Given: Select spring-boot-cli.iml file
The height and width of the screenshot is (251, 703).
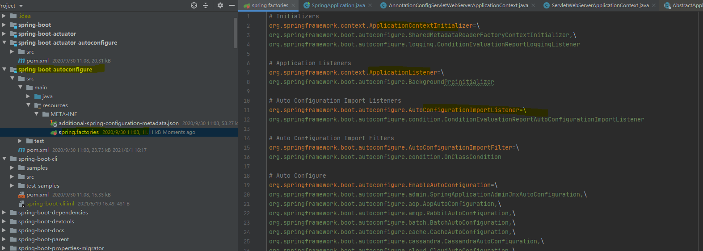Looking at the screenshot, I should [x=50, y=204].
